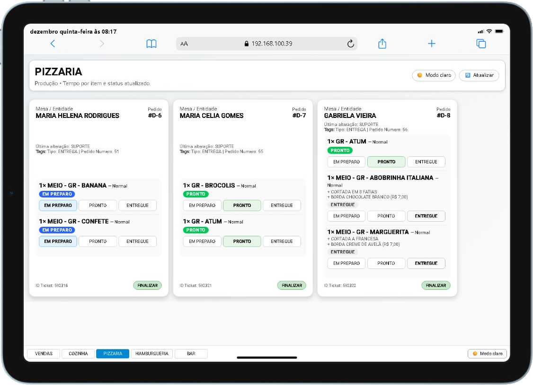Toggle Modo claro in bottom bar
Screen dimensions: 533x385
[488, 354]
